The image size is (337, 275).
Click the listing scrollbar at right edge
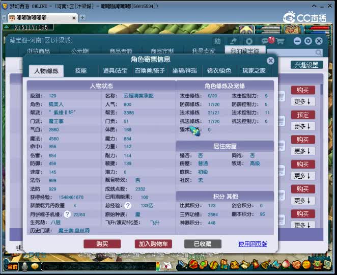coord(322,90)
